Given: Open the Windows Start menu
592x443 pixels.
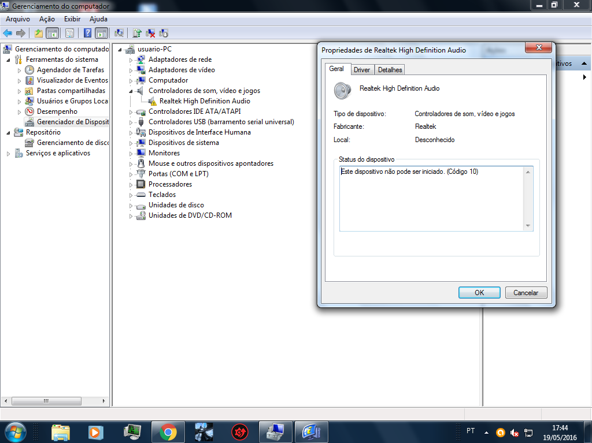Looking at the screenshot, I should tap(16, 431).
